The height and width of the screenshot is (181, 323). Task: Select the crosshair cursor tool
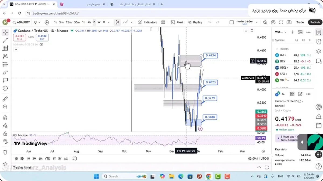5,32
